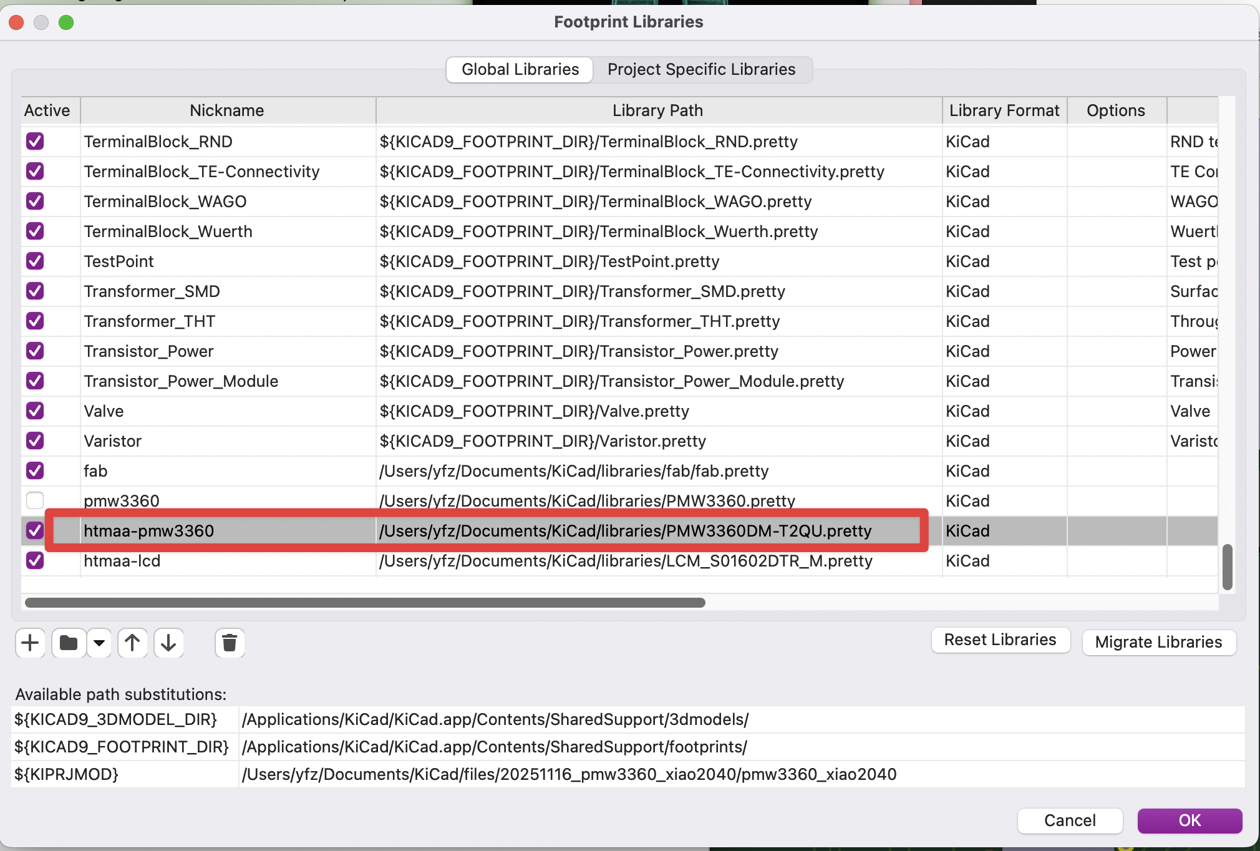This screenshot has width=1260, height=851.
Task: Switch to Project Specific Libraries tab
Action: point(701,69)
